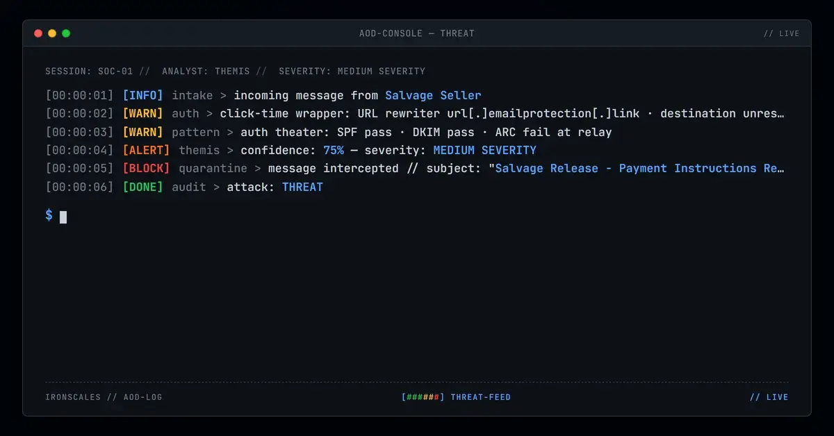Viewport: 834px width, 436px height.
Task: Click the [00:00:02] timestamp
Action: point(79,113)
